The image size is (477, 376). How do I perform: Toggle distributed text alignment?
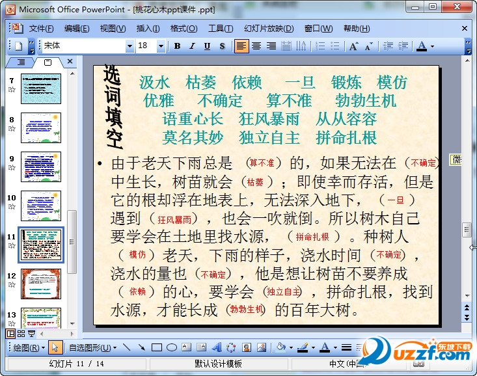click(286, 46)
